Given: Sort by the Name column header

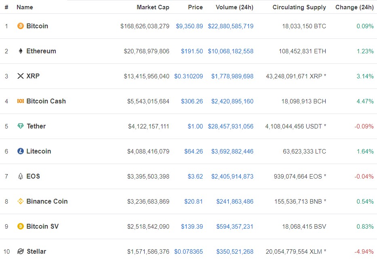Looking at the screenshot, I should 25,7.
